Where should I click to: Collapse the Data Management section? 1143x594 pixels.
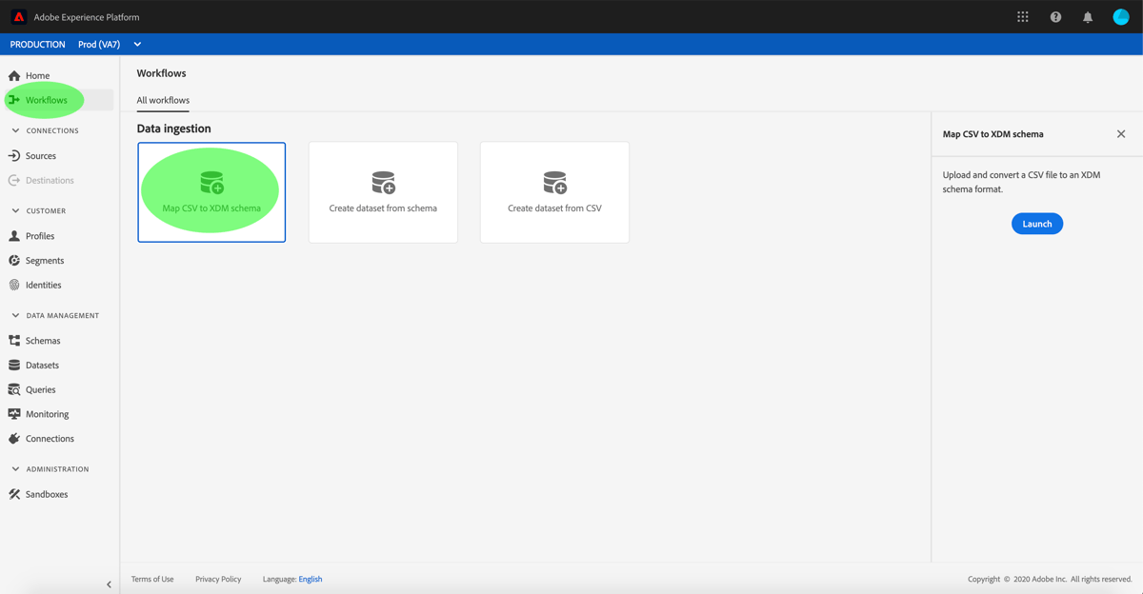[x=14, y=315]
